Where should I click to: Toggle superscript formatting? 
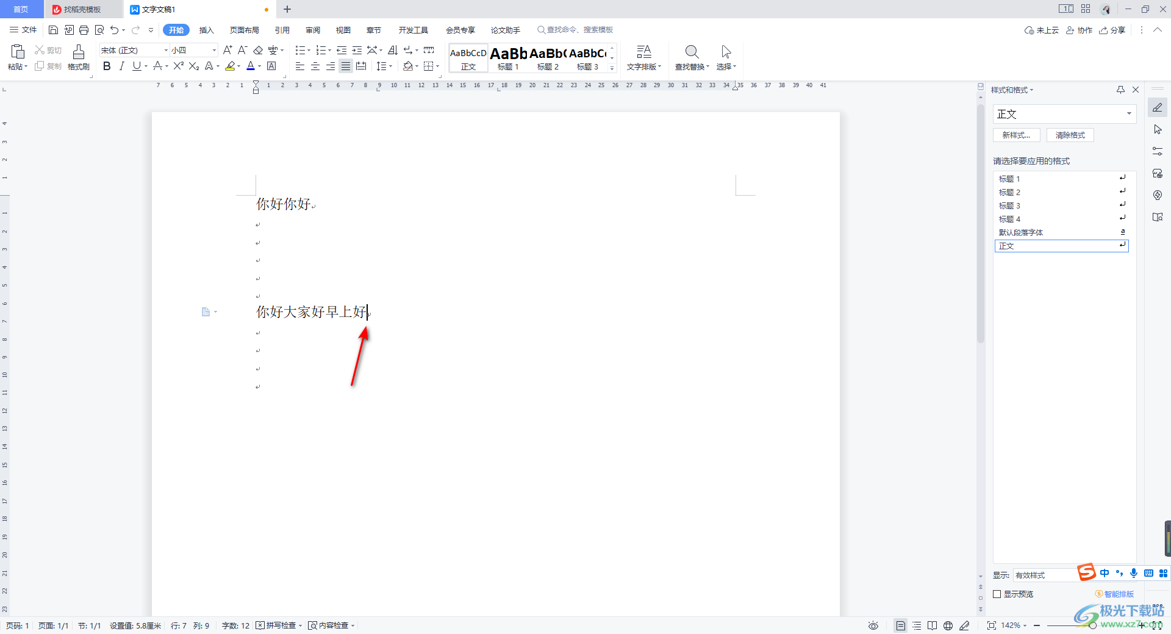coord(178,66)
